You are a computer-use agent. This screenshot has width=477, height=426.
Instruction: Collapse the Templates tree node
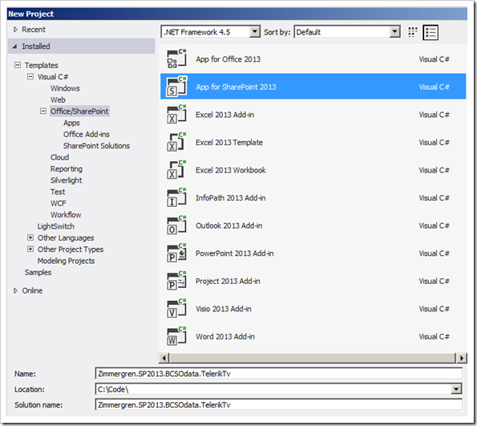pos(18,65)
